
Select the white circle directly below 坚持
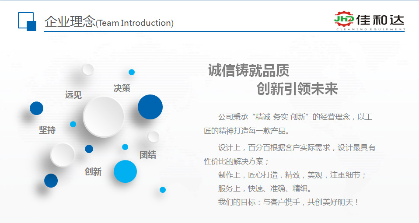(x=63, y=154)
